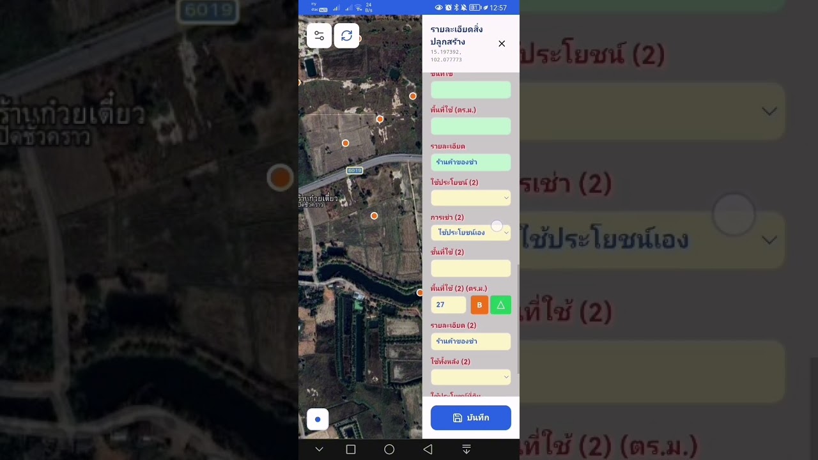The height and width of the screenshot is (460, 818).
Task: Tap the ร้านก๋วยเตี๋ยว place label on map
Action: [318, 199]
